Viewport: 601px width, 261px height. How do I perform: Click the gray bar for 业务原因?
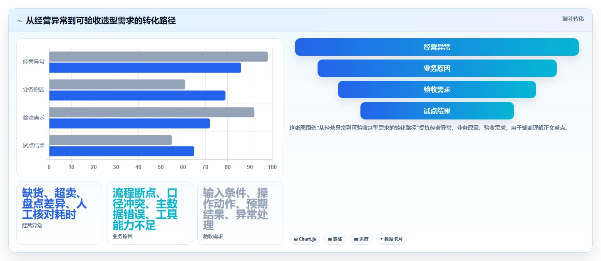117,85
